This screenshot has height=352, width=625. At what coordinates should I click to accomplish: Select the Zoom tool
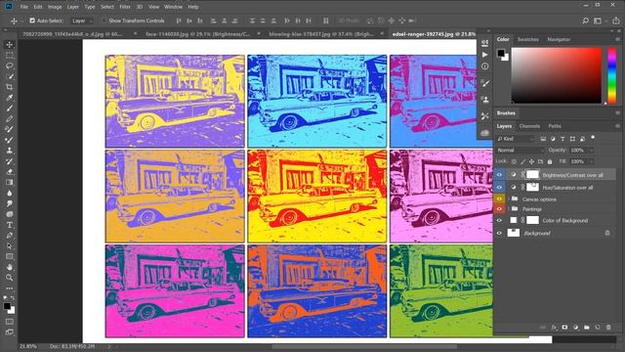[10, 278]
